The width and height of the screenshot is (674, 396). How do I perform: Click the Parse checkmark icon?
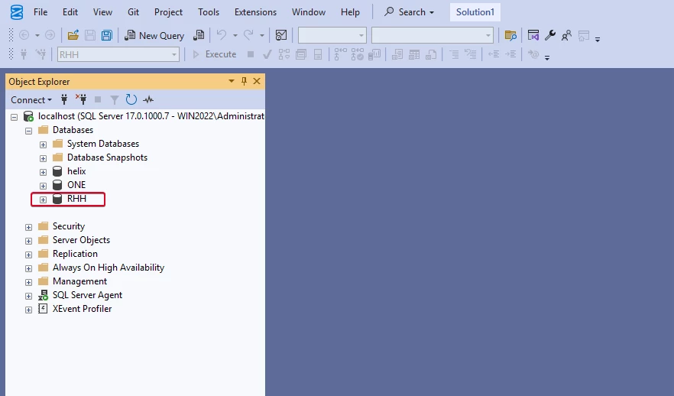tap(267, 54)
